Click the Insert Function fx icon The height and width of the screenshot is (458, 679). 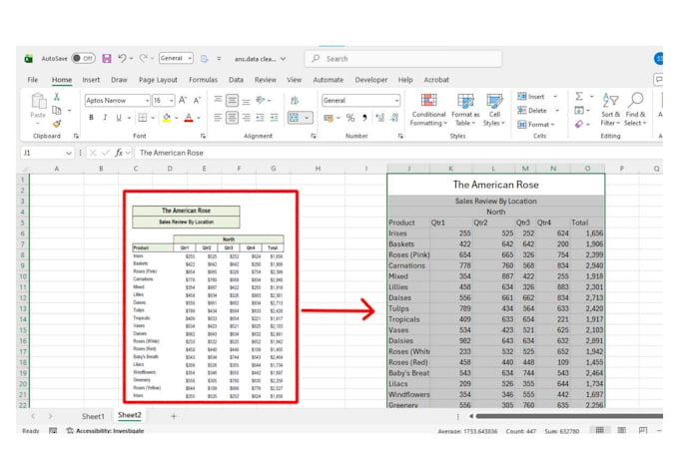coord(119,153)
